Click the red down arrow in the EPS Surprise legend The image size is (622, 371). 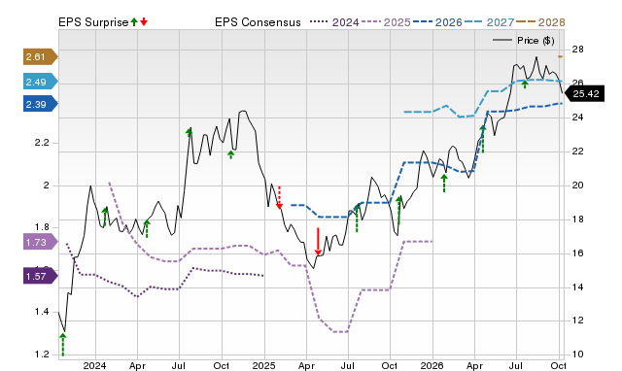tap(144, 21)
